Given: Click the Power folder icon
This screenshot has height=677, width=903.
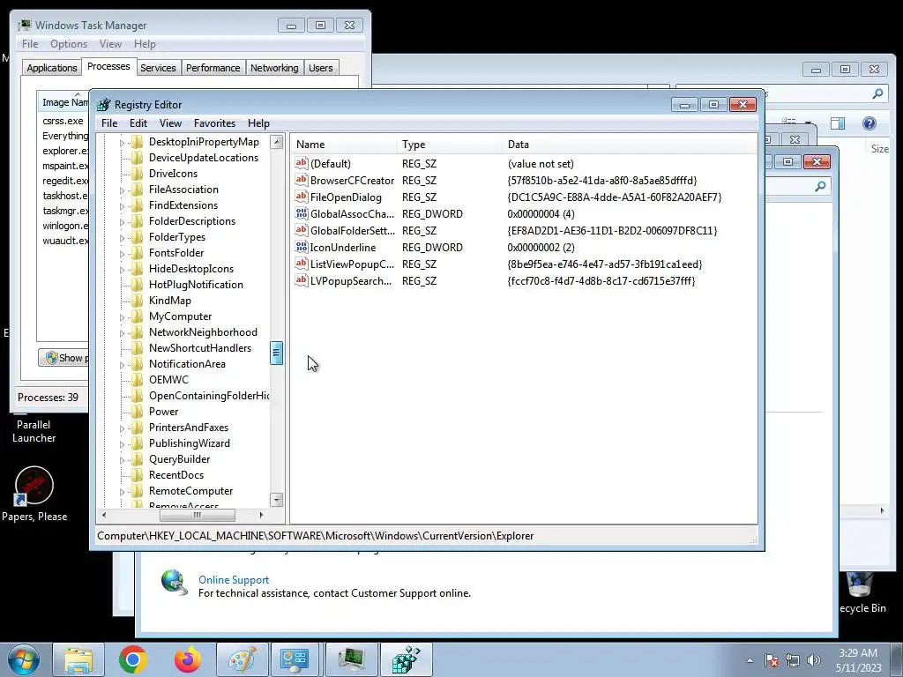Looking at the screenshot, I should (x=137, y=411).
